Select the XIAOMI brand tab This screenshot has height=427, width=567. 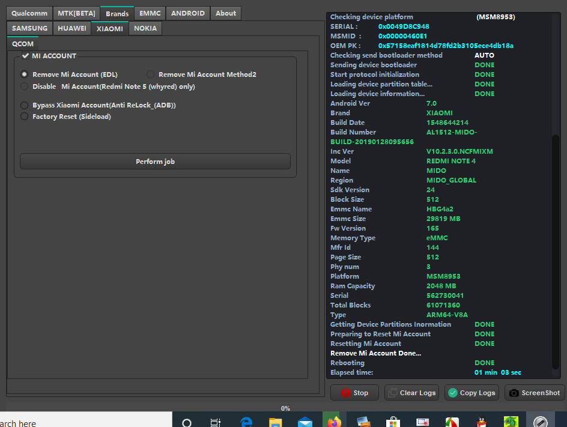tap(109, 28)
